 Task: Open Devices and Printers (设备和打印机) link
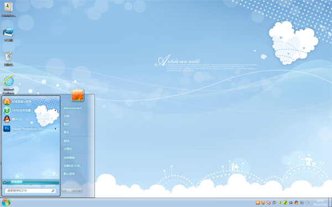coord(72,166)
